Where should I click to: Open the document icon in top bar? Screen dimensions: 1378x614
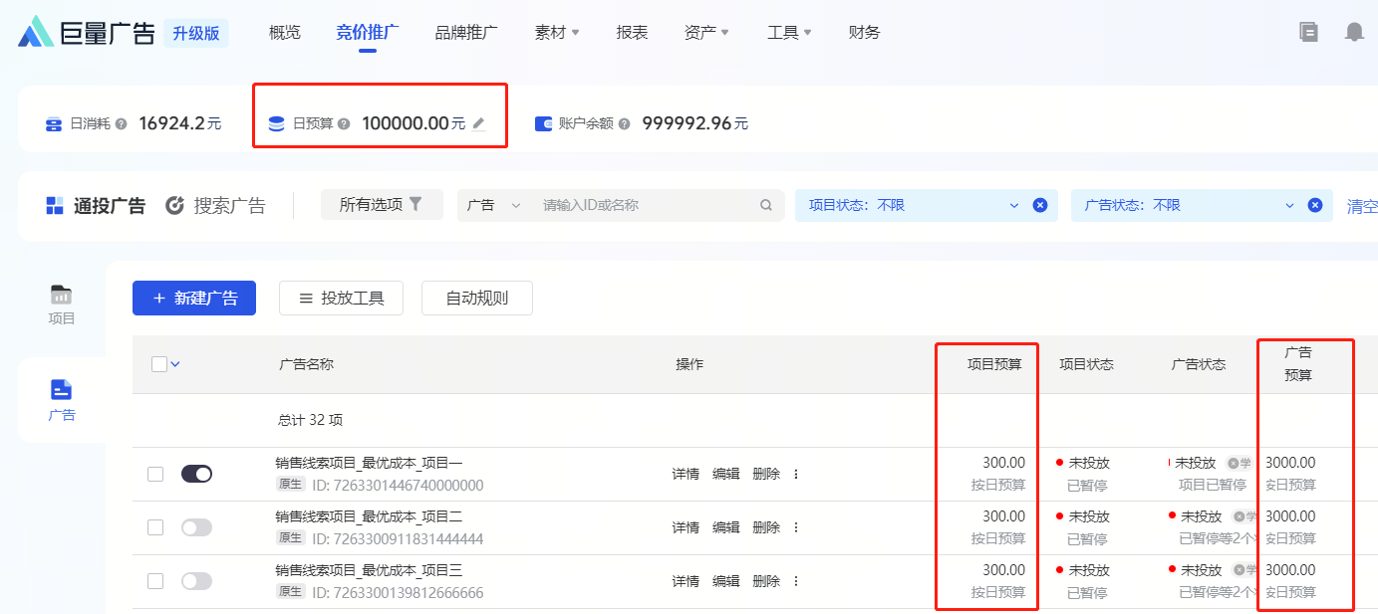[1308, 32]
